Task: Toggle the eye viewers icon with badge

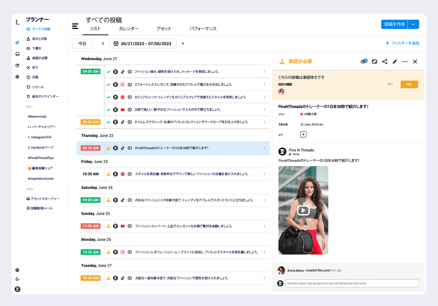Action: point(364,62)
